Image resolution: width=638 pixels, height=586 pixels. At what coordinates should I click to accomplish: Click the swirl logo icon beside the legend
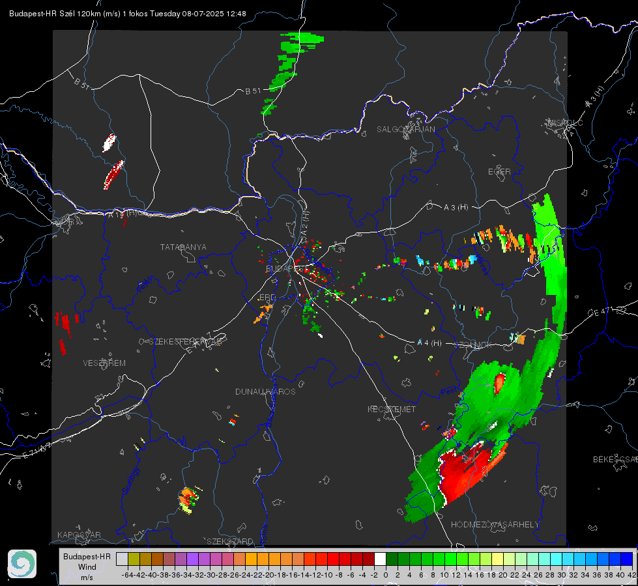click(22, 564)
